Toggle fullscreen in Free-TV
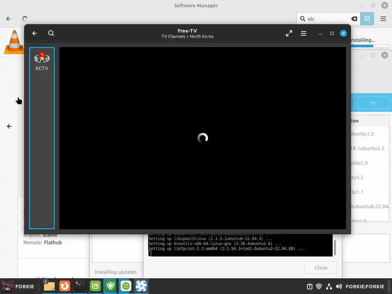Image resolution: width=392 pixels, height=294 pixels. 289,33
